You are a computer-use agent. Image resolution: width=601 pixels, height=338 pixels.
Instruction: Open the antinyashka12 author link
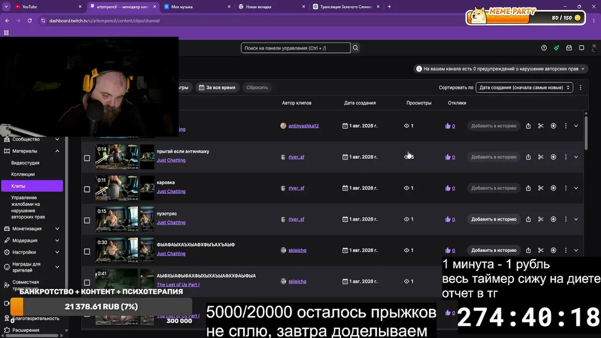(x=303, y=126)
